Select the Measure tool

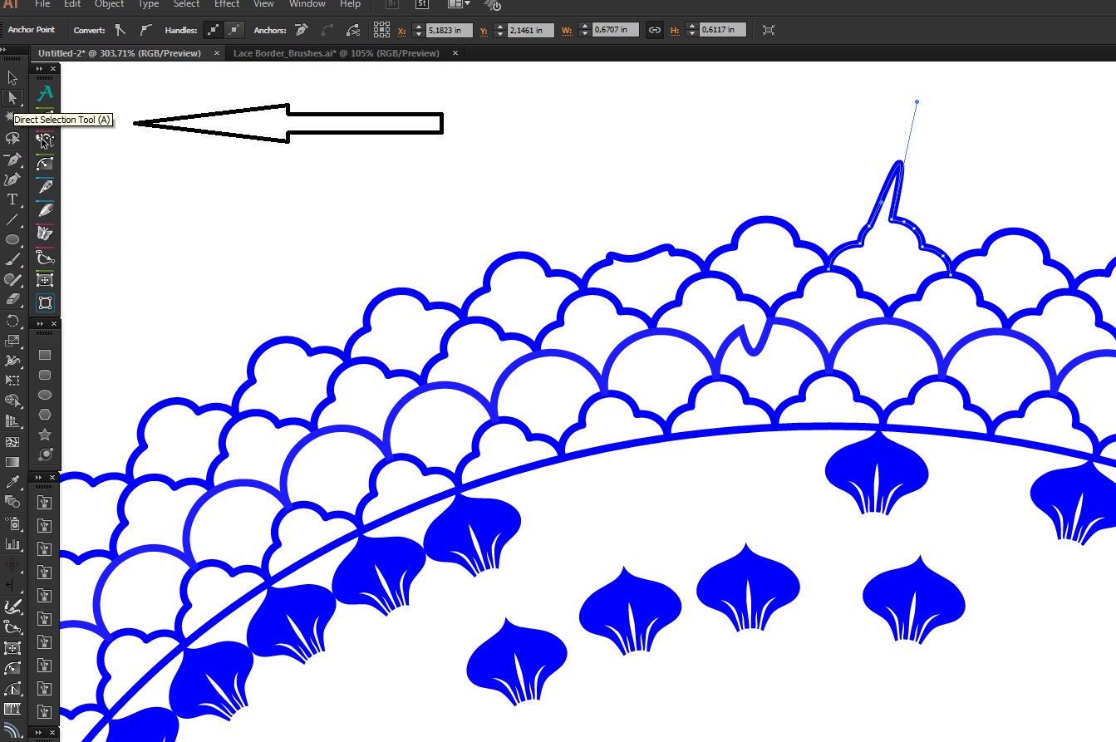12,710
